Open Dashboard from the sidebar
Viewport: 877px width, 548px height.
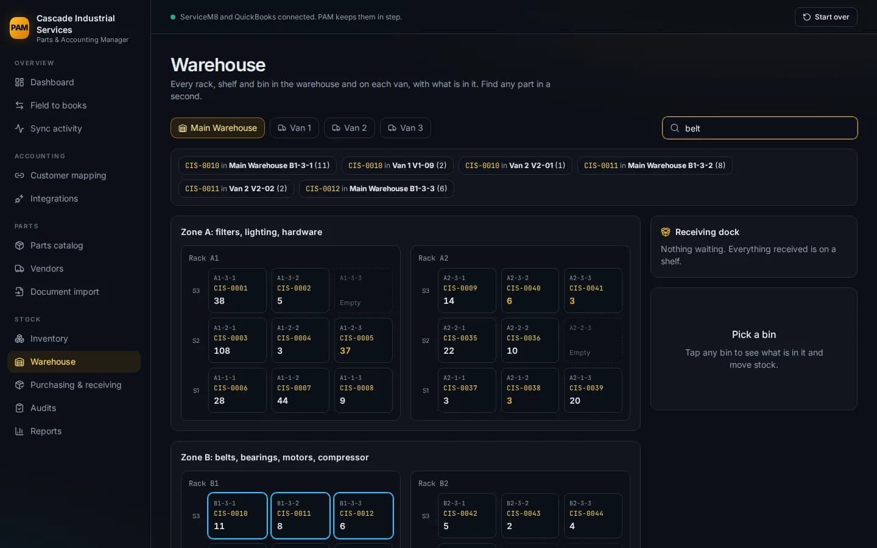[x=74, y=82]
